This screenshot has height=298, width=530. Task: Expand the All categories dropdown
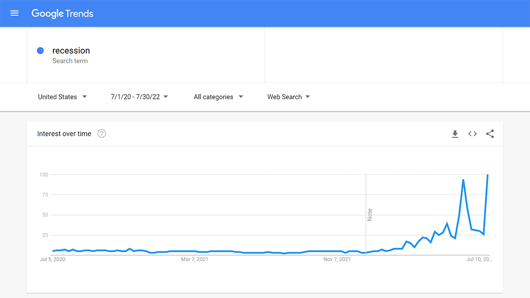pyautogui.click(x=218, y=97)
